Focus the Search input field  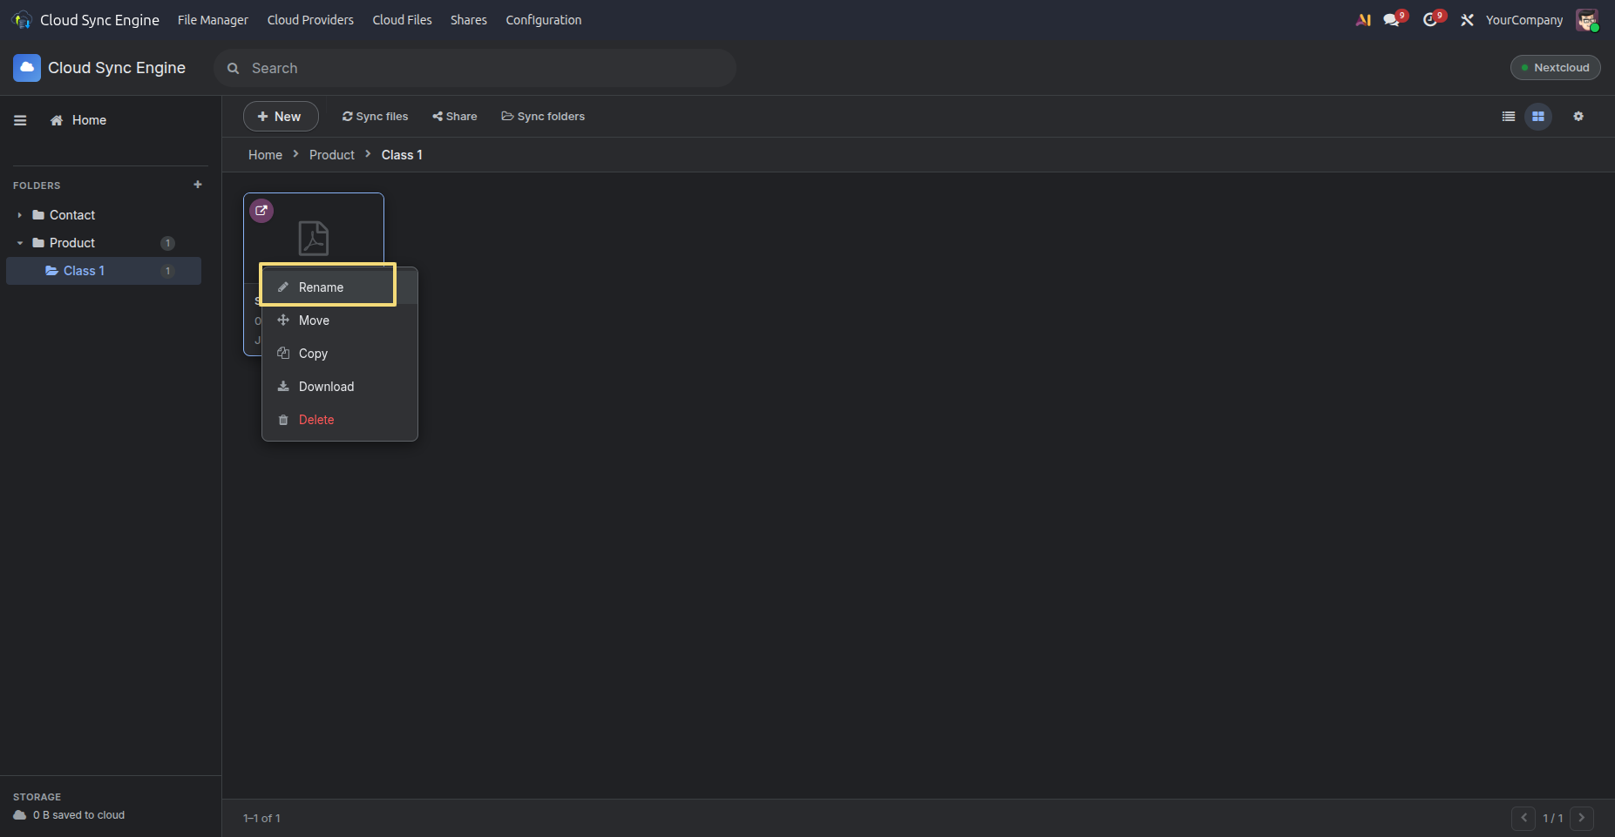tap(475, 68)
